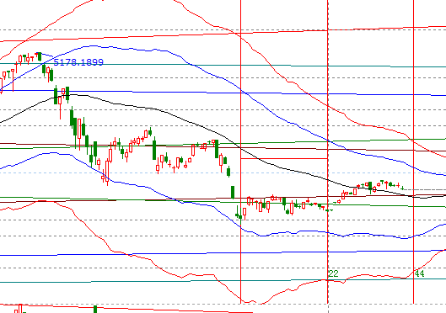The height and width of the screenshot is (313, 446).
Task: Select the green candle at the chart's peak
Action: [40, 56]
